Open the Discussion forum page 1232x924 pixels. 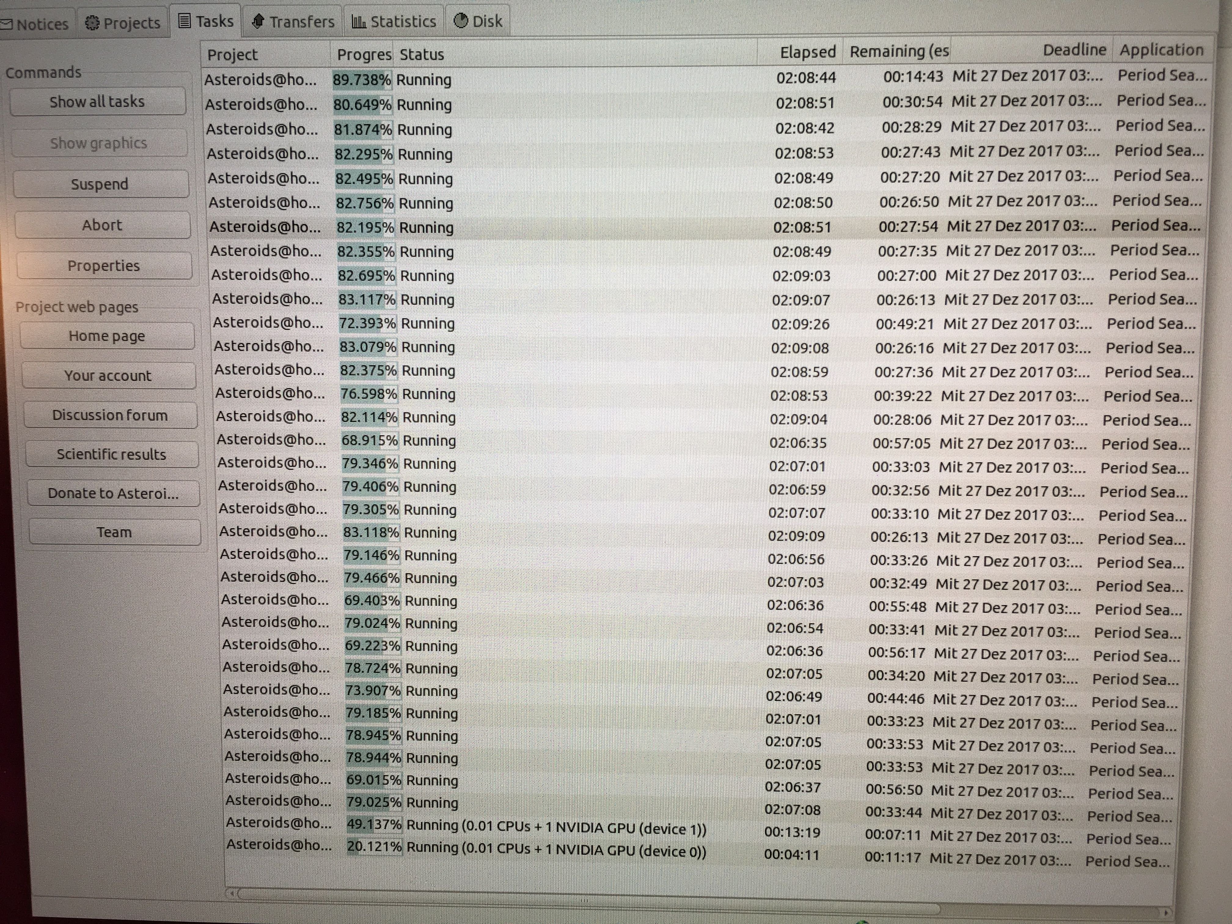point(110,415)
